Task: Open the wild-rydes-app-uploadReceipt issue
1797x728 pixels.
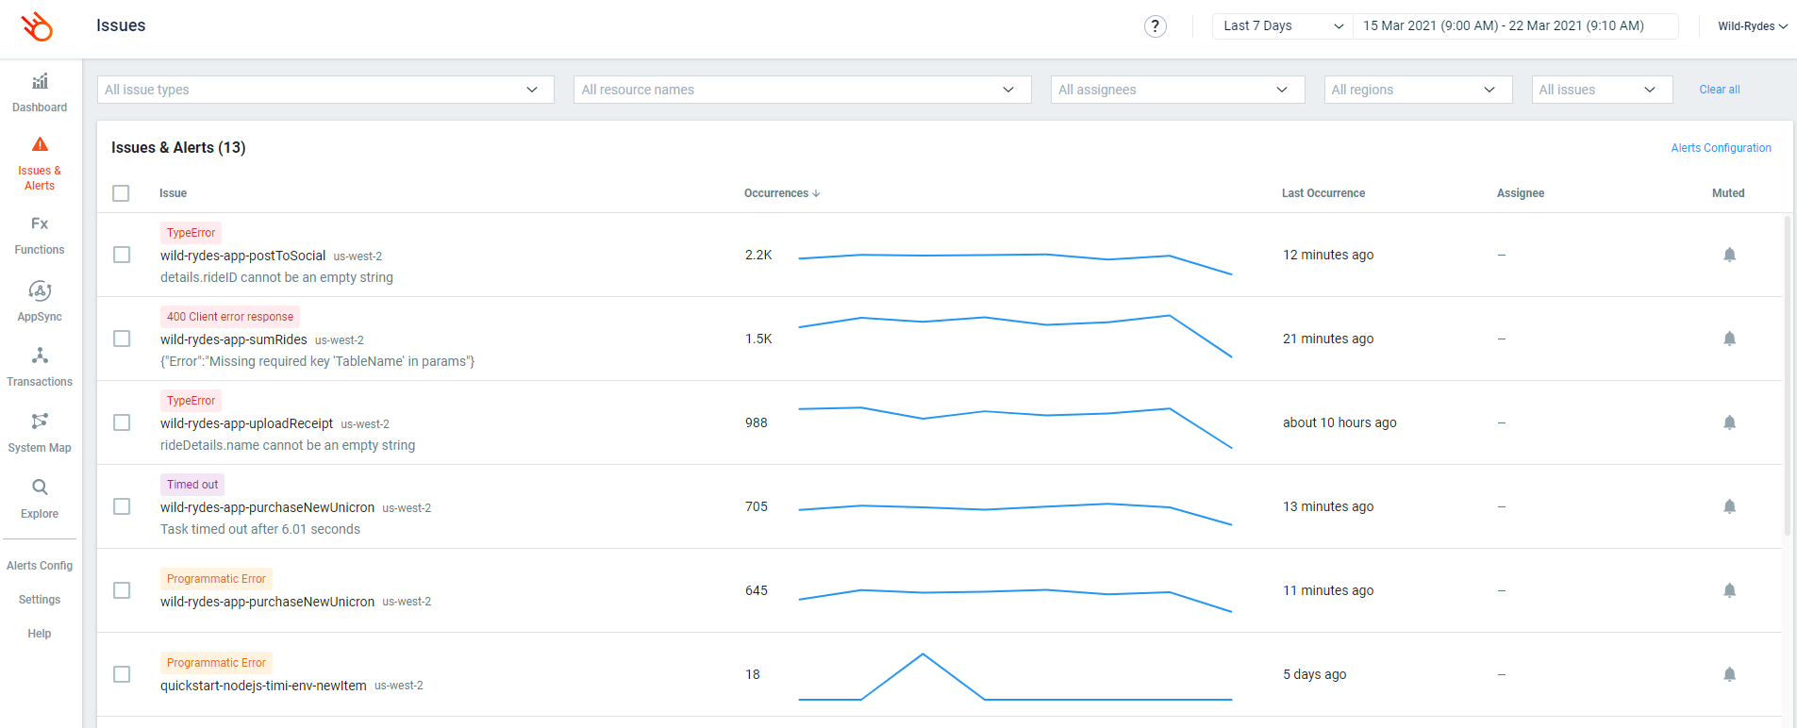Action: click(x=246, y=423)
